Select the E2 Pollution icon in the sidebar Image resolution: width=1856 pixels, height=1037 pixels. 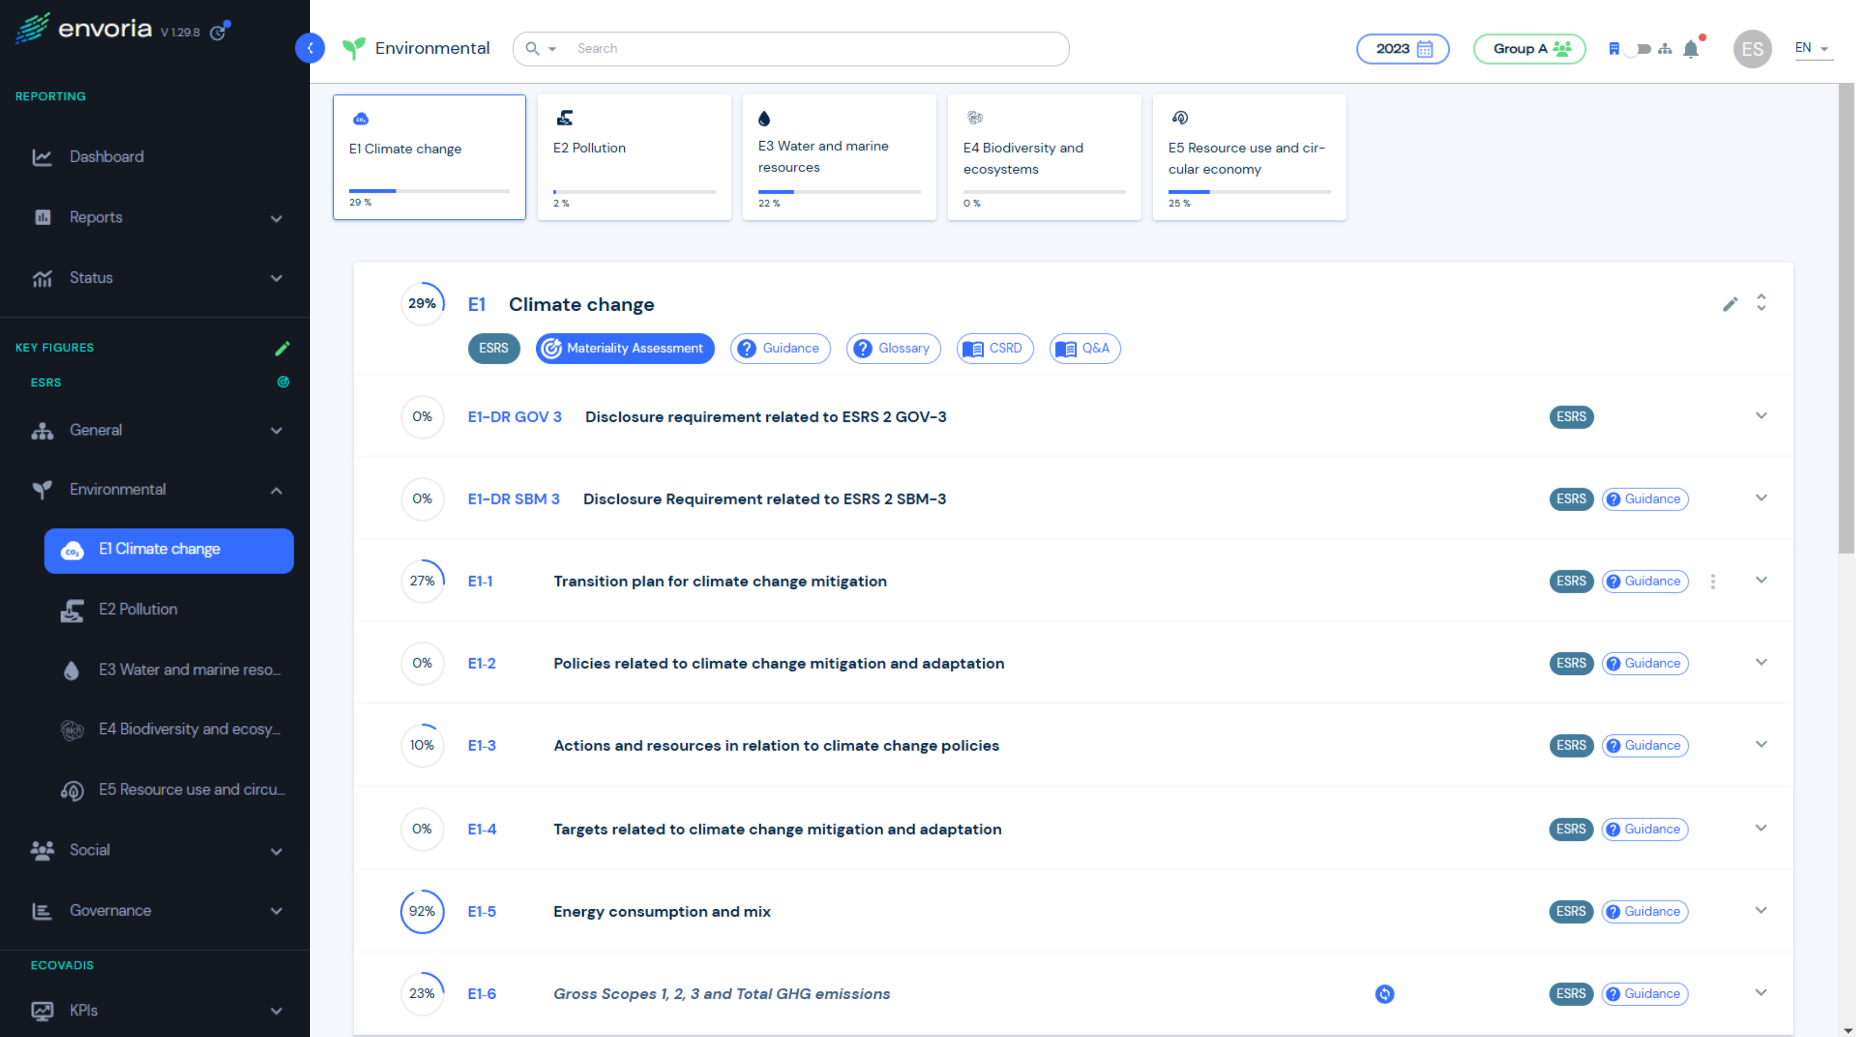click(72, 610)
